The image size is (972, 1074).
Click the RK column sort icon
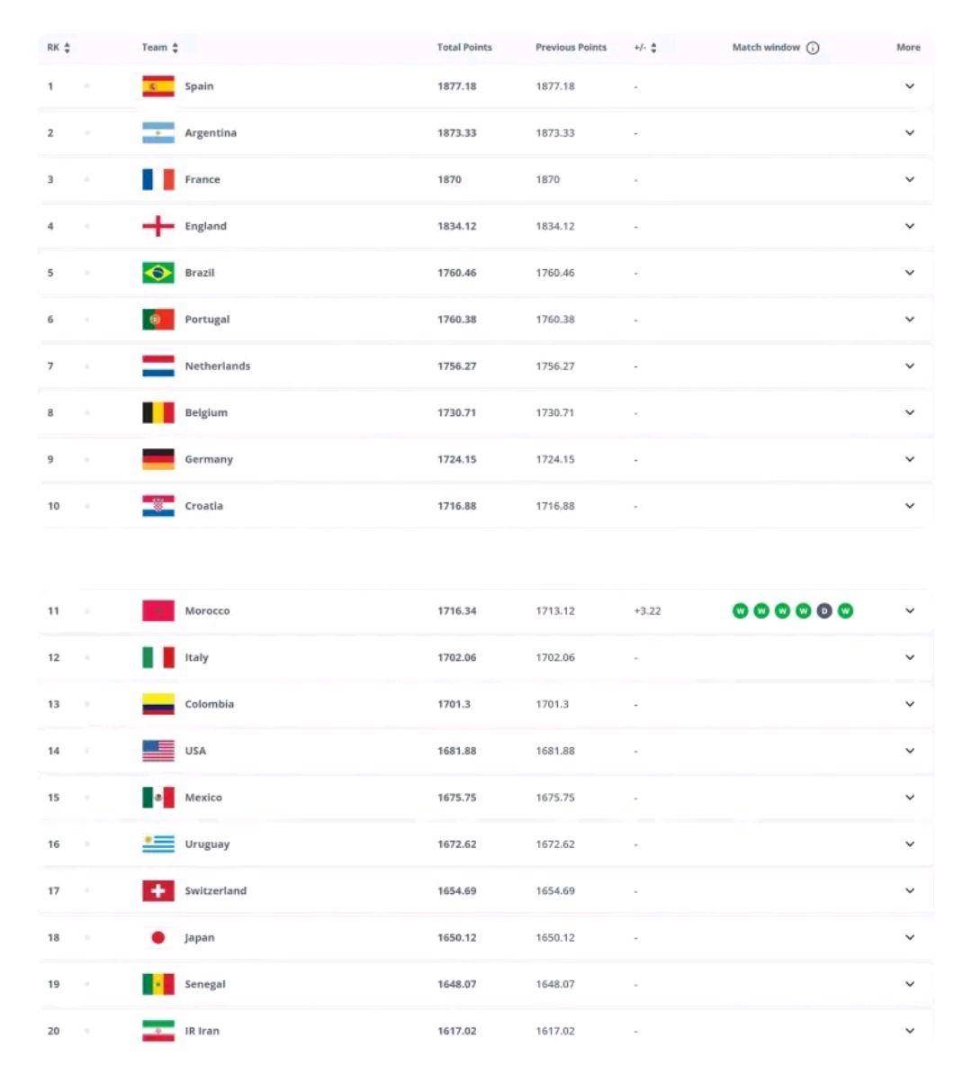click(x=67, y=48)
